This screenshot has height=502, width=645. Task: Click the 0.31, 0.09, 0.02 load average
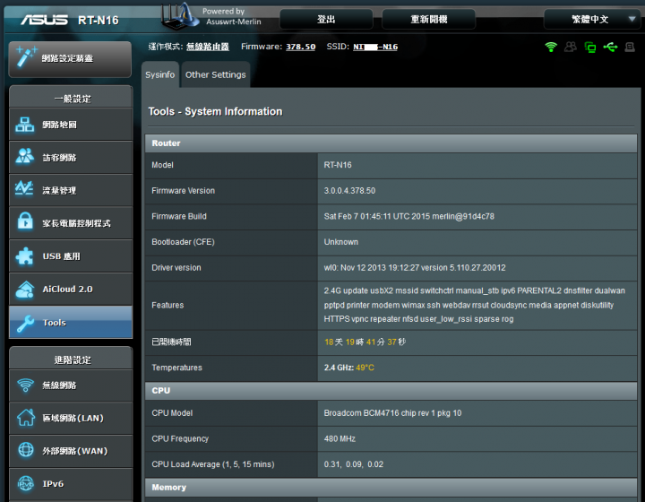point(353,464)
